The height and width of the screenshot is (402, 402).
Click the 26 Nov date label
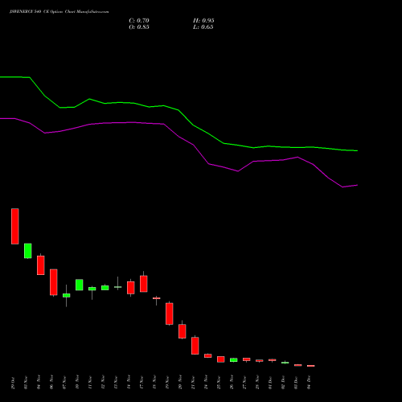232,382
